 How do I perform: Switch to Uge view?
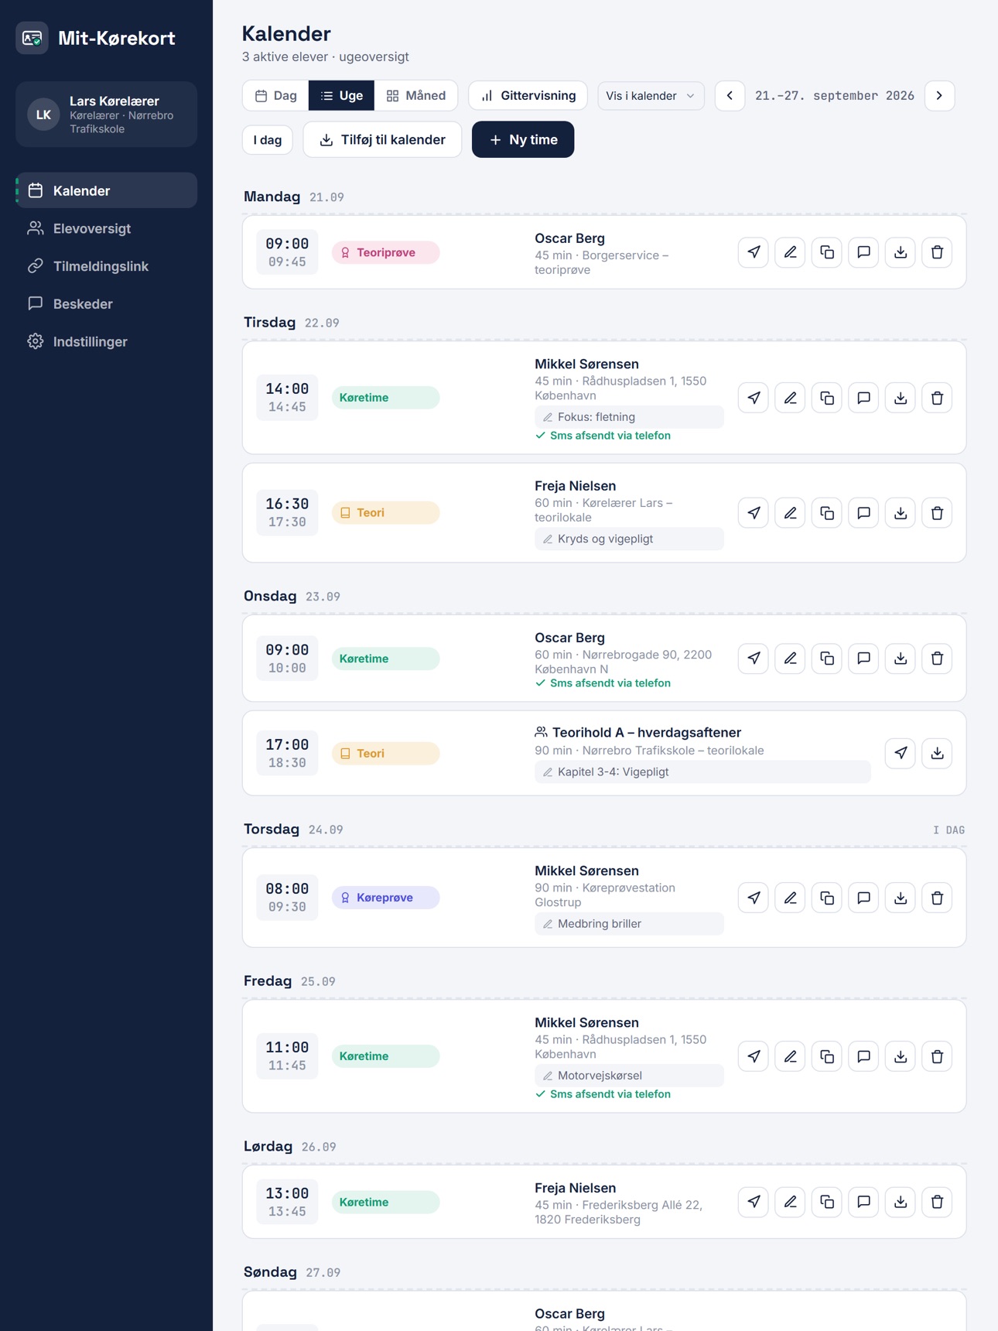[341, 96]
